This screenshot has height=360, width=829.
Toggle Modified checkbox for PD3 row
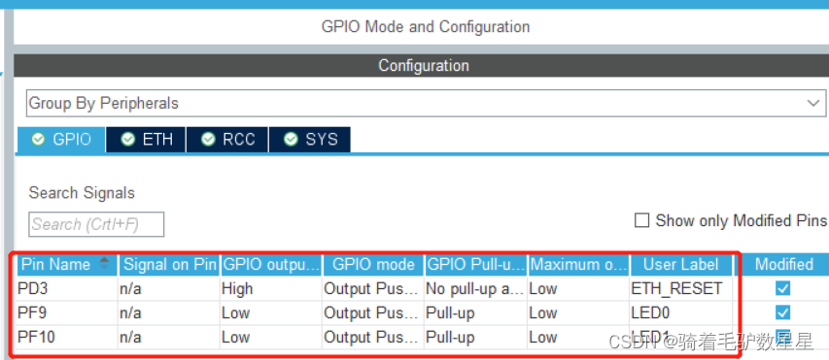tap(782, 289)
